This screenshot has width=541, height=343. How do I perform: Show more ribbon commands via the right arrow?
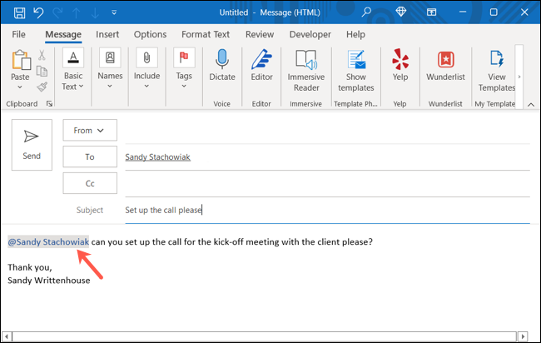coord(519,77)
